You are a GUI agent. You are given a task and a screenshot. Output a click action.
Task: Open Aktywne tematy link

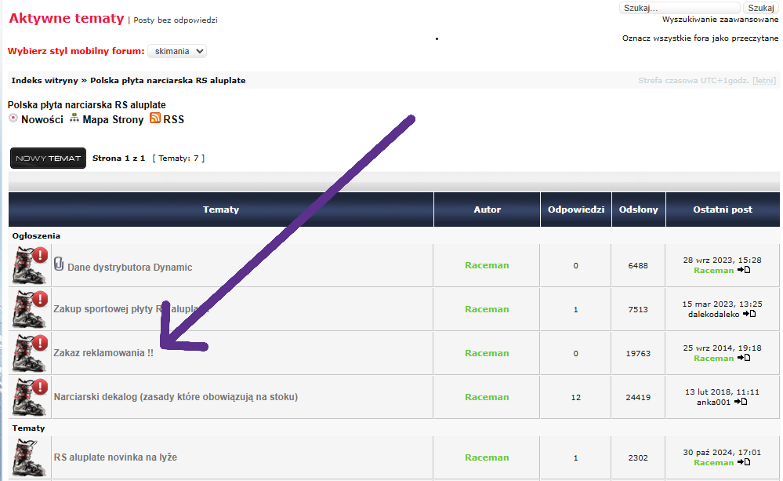tap(66, 19)
